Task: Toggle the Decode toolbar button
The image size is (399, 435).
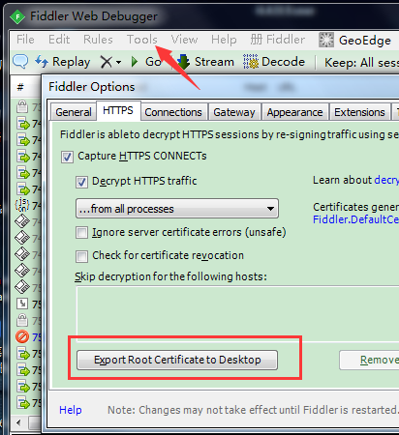Action: point(274,62)
